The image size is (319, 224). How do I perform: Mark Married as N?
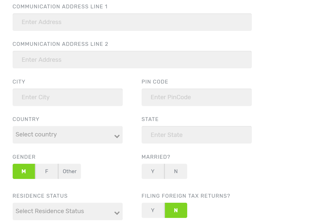(x=176, y=171)
